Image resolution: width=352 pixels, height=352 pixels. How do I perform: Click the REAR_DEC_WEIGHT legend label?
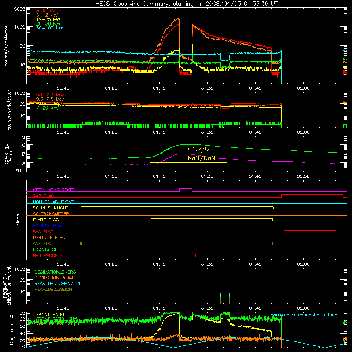pos(54,290)
